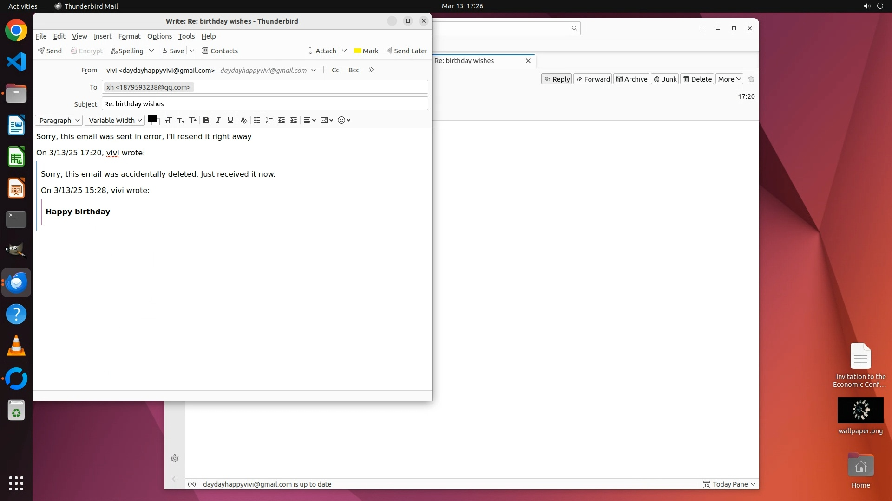Viewport: 892px width, 501px height.
Task: Click the Send button
Action: click(50, 51)
